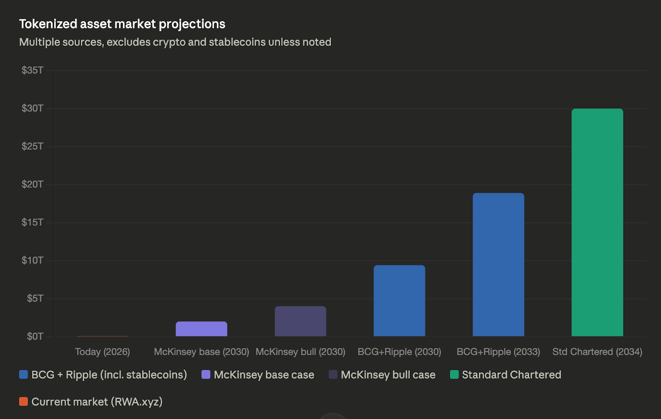
Task: Click the thin Today (2026) bar
Action: (x=102, y=336)
